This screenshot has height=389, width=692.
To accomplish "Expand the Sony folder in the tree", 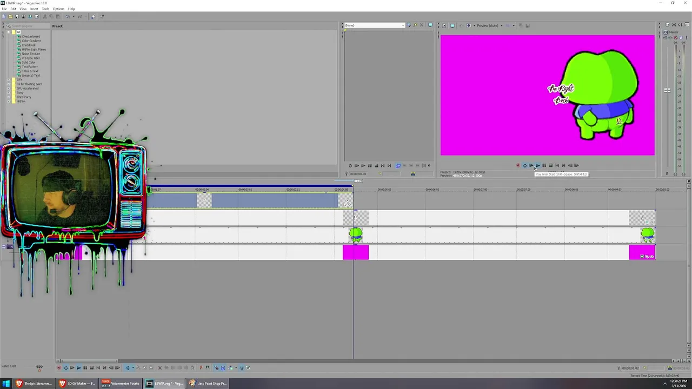I will point(8,92).
